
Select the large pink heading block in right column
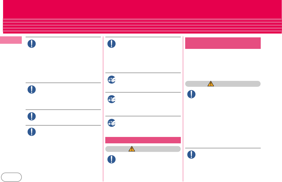click(x=223, y=43)
